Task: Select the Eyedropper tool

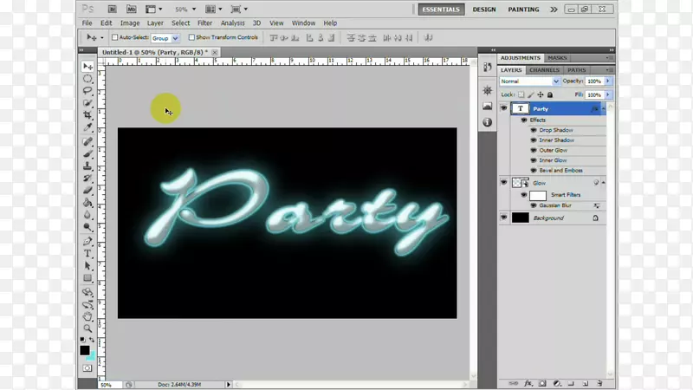Action: 87,127
